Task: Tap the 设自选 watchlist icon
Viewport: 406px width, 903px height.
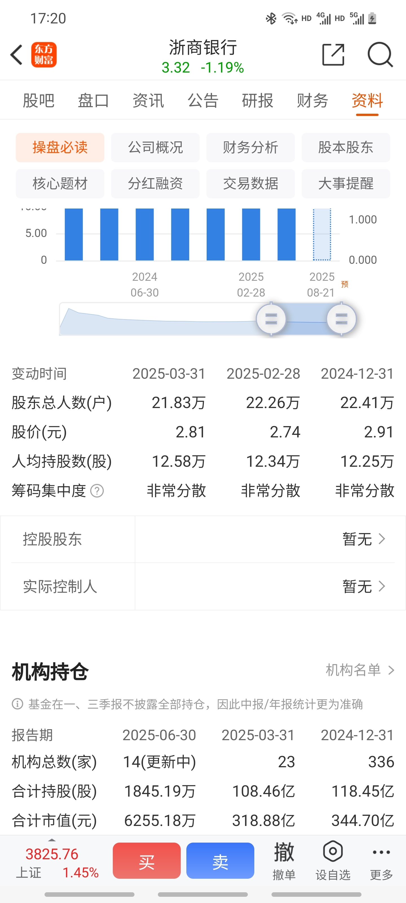Action: [x=333, y=851]
